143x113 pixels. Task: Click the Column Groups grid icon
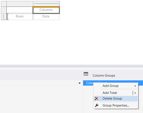click(86, 74)
